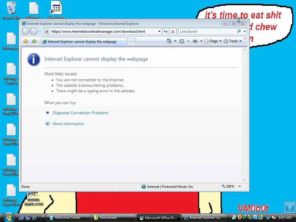Select the loldongs.txt desktop file
The width and height of the screenshot is (296, 222).
pyautogui.click(x=11, y=41)
